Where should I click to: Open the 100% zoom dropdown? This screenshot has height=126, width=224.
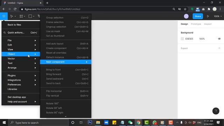tap(218, 16)
